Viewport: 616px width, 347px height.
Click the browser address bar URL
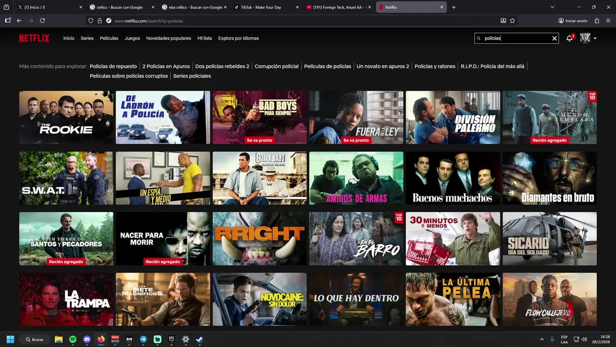[149, 21]
